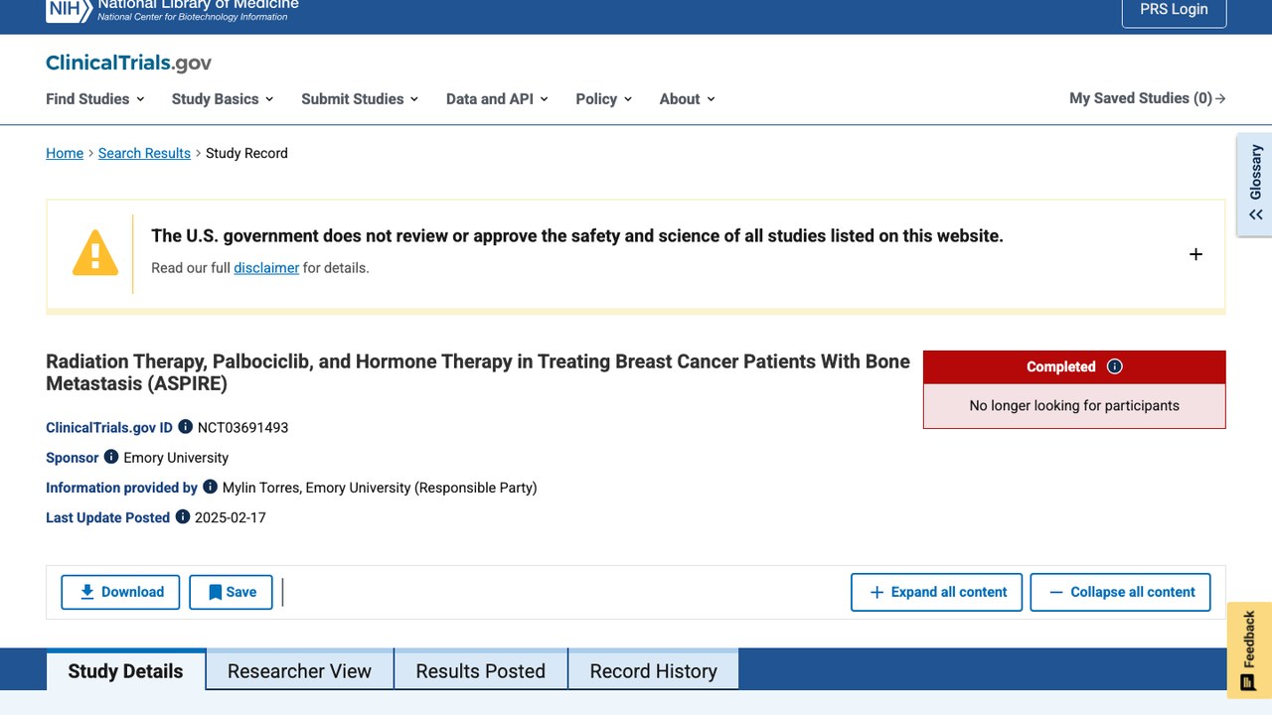This screenshot has height=715, width=1272.
Task: Expand disclaimer with the plus icon
Action: coord(1195,254)
